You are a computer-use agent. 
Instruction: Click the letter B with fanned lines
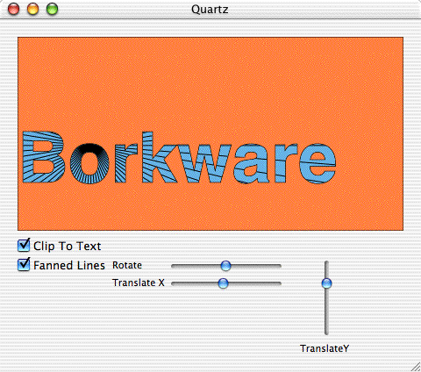click(44, 157)
